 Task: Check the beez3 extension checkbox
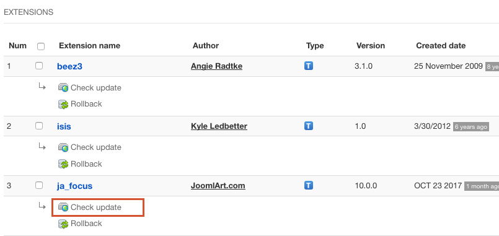pos(39,66)
